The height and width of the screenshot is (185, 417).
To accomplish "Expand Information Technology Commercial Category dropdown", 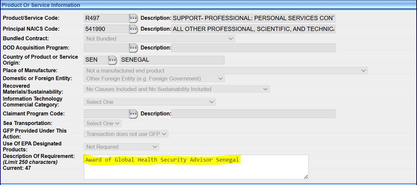I will [x=149, y=102].
